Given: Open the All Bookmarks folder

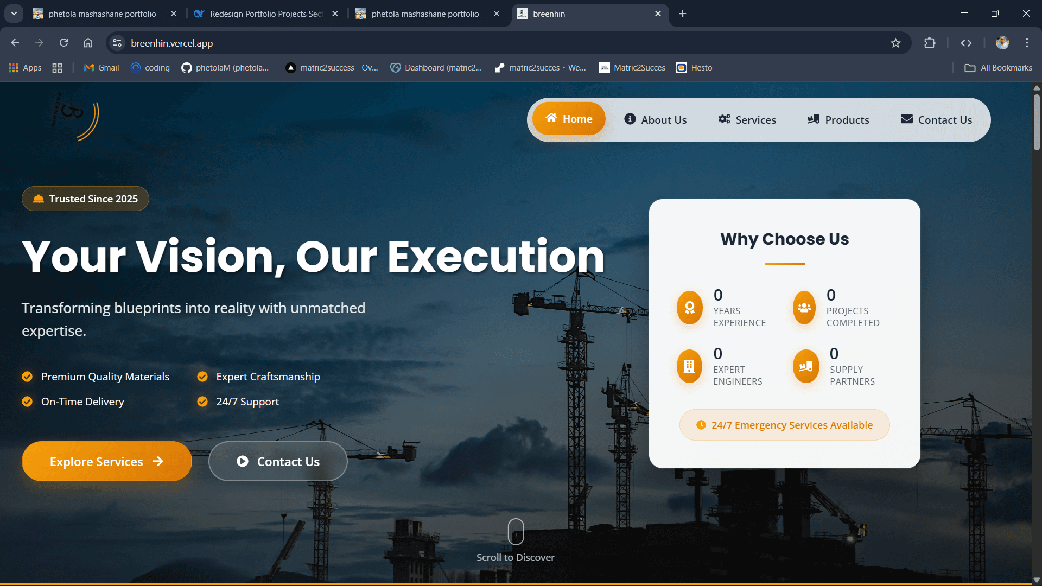Looking at the screenshot, I should click(x=997, y=67).
